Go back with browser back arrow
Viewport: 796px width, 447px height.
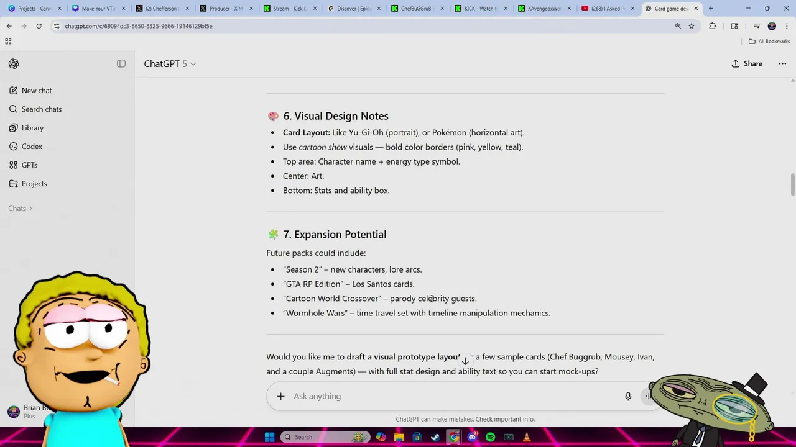9,26
